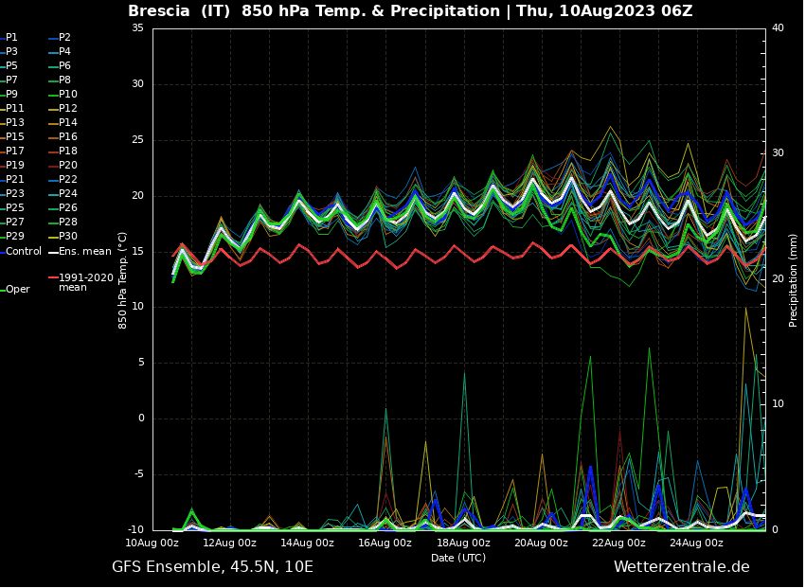
Task: Click the P3 legend label
Action: [9, 51]
